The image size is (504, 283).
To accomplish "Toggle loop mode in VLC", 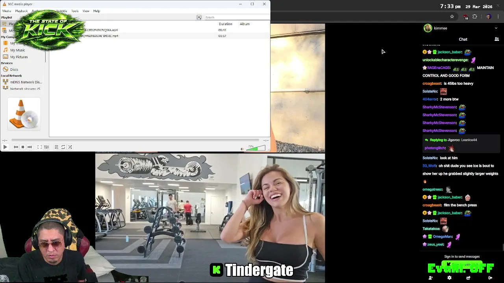I will coord(63,147).
